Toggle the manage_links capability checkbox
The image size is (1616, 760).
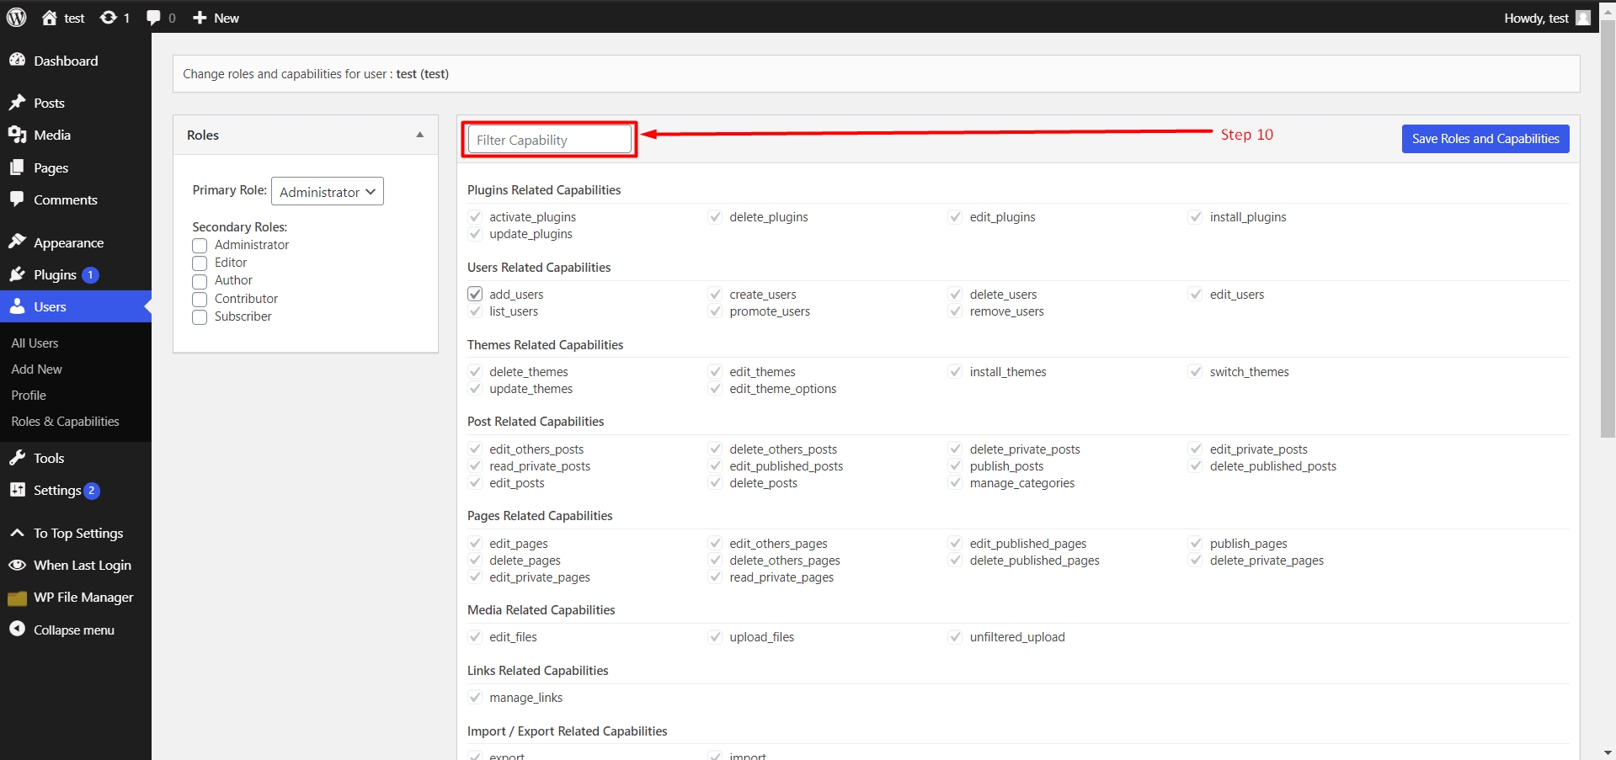point(475,697)
